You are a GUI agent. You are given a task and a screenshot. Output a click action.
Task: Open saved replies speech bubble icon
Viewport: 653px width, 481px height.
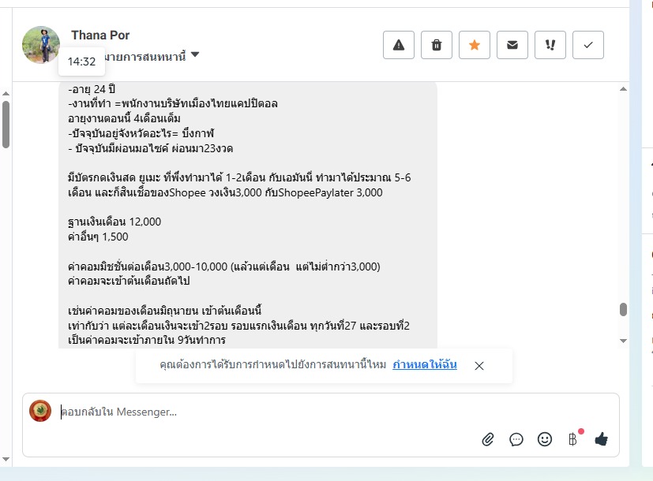(x=516, y=439)
